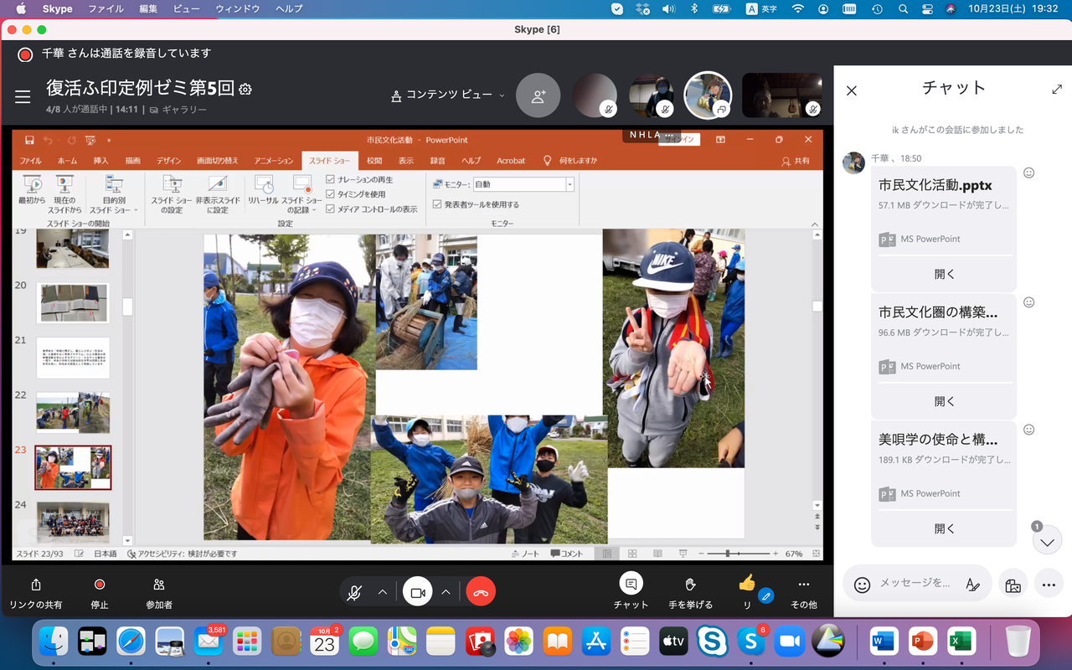Open the 市民文化活動.pptx file
The height and width of the screenshot is (670, 1072).
pos(944,274)
